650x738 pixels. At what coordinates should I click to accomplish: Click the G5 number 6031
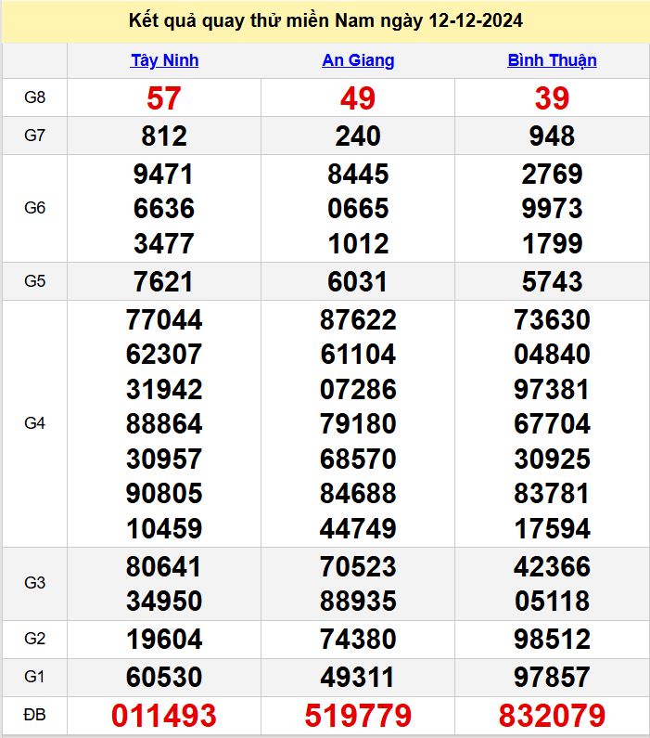pos(358,281)
